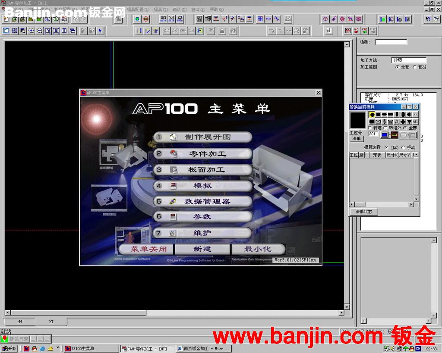Choose 自动 tool selection radio

click(x=386, y=147)
